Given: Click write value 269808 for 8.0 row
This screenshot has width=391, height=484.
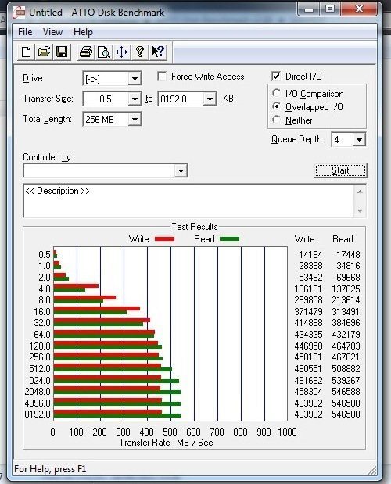Looking at the screenshot, I should click(x=308, y=300).
